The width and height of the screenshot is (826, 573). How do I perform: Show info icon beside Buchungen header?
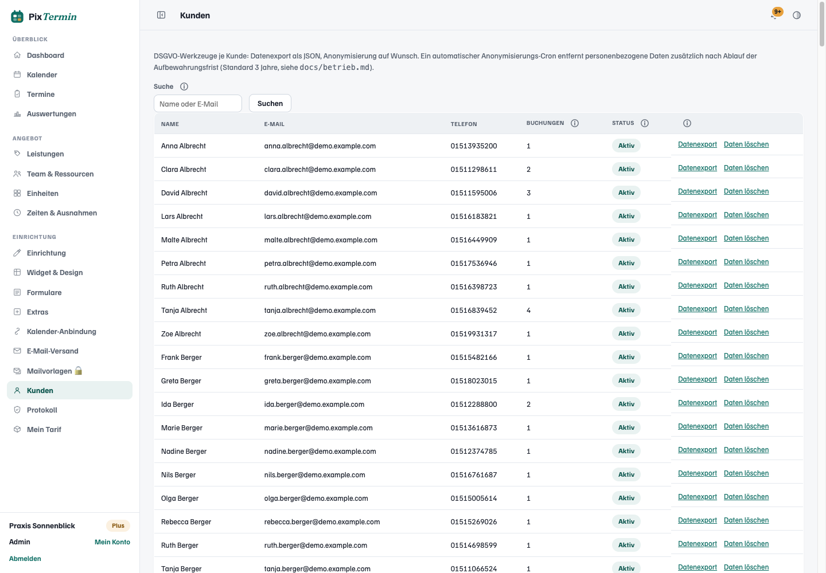[575, 123]
